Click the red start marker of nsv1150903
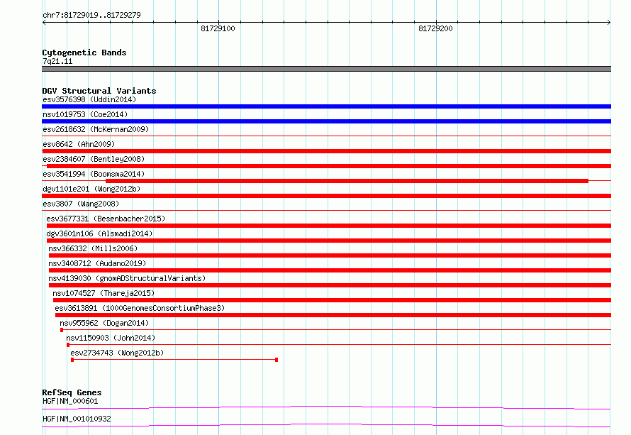Image resolution: width=631 pixels, height=435 pixels. click(x=68, y=345)
